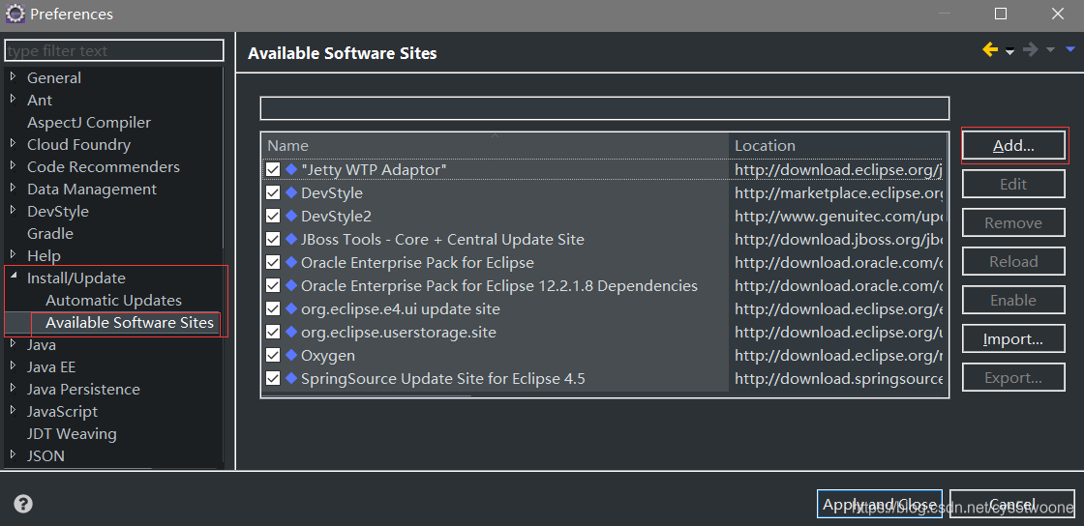Select AspectJ Compiler in preferences tree

[x=88, y=122]
